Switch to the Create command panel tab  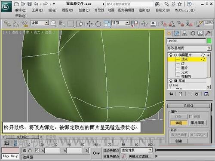(169, 33)
